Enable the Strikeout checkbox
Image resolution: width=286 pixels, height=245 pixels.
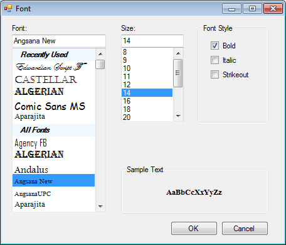pyautogui.click(x=214, y=74)
